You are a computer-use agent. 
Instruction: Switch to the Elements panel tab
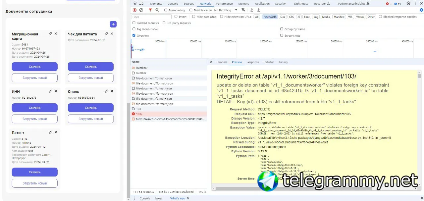click(x=156, y=4)
